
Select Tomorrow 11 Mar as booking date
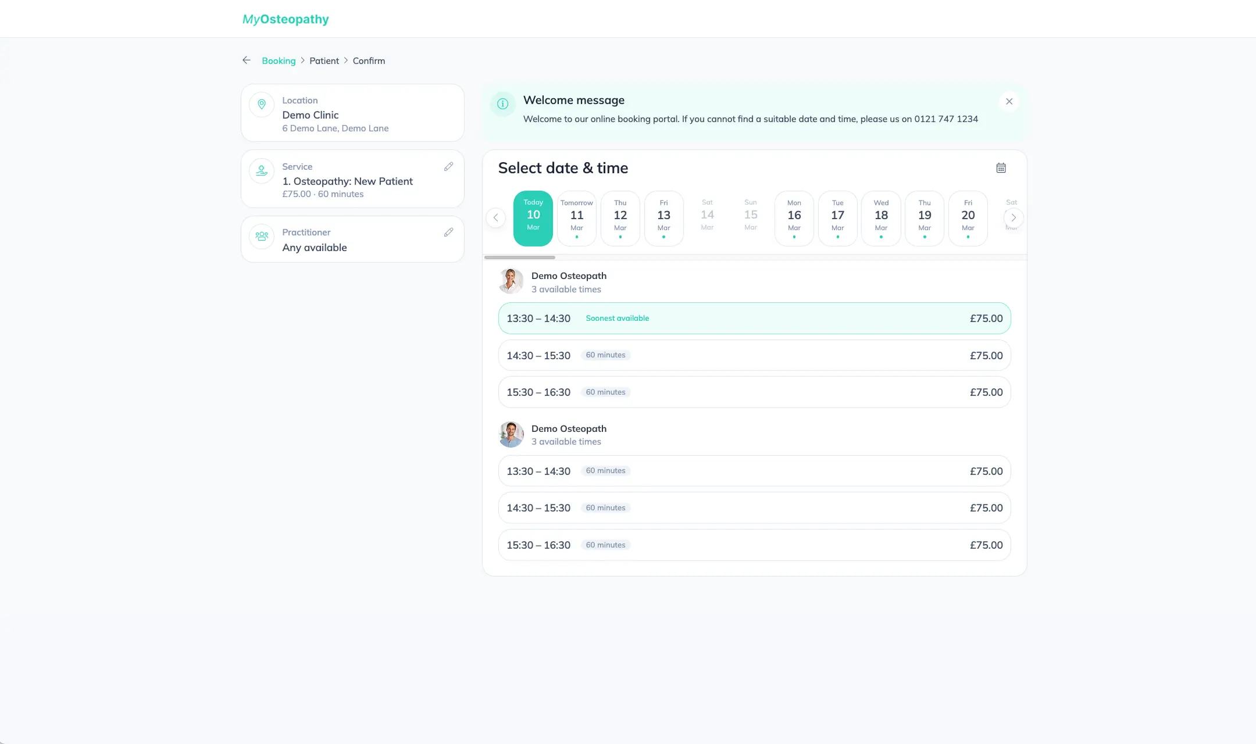[x=576, y=217]
